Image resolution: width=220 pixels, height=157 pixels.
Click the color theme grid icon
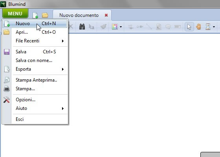[x=115, y=27]
